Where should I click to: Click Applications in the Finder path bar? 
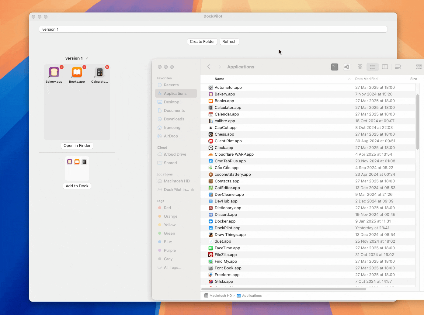tap(249, 296)
